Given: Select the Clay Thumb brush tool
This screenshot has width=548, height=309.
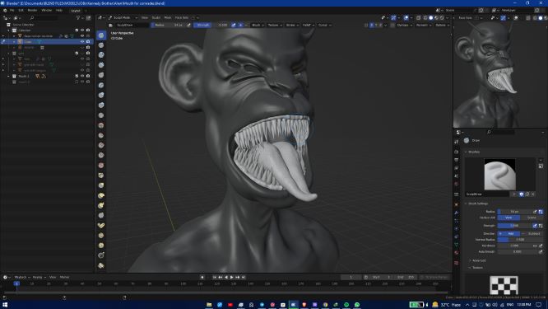Looking at the screenshot, I should (x=101, y=75).
